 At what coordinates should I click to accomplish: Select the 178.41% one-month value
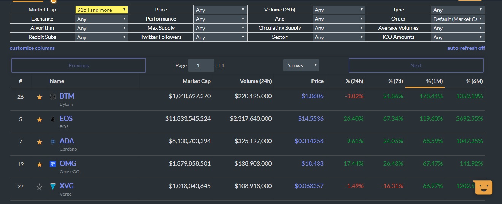coord(431,96)
